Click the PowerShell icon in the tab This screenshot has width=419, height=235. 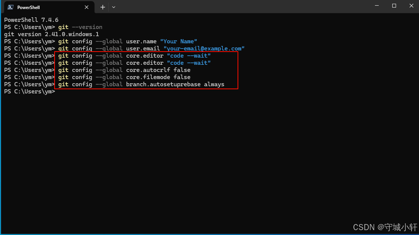[x=11, y=7]
